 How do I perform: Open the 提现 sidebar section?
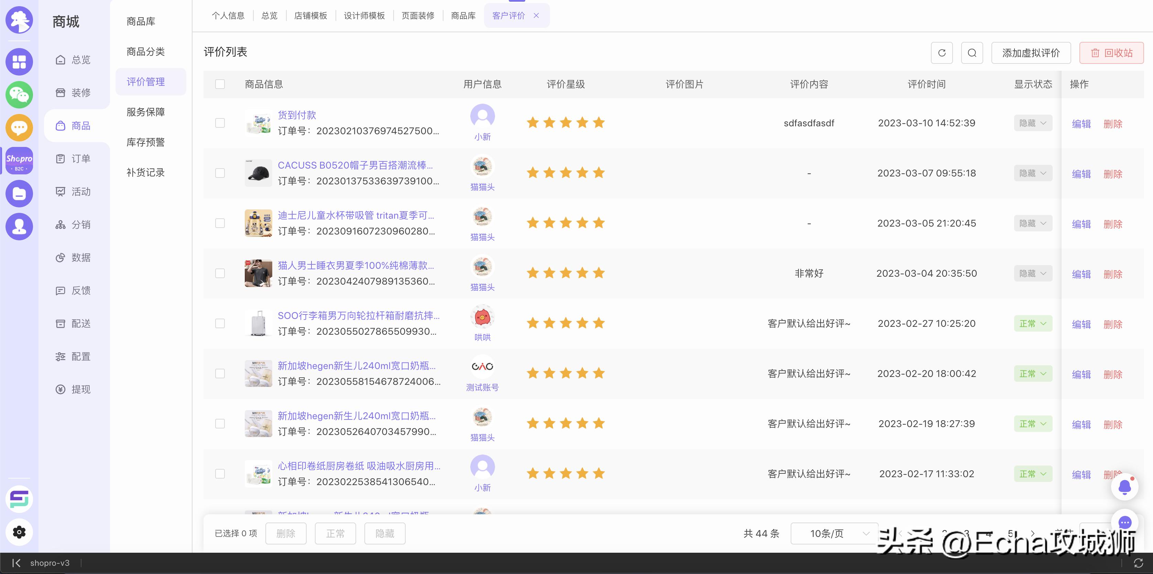coord(80,389)
